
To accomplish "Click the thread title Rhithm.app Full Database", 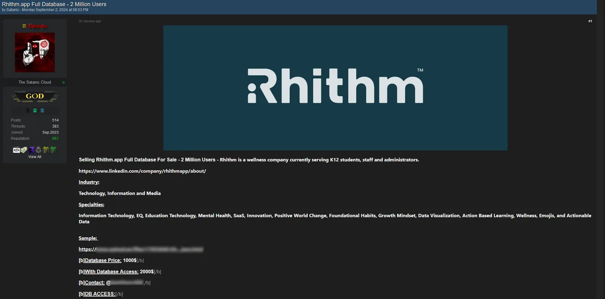I will (x=54, y=4).
